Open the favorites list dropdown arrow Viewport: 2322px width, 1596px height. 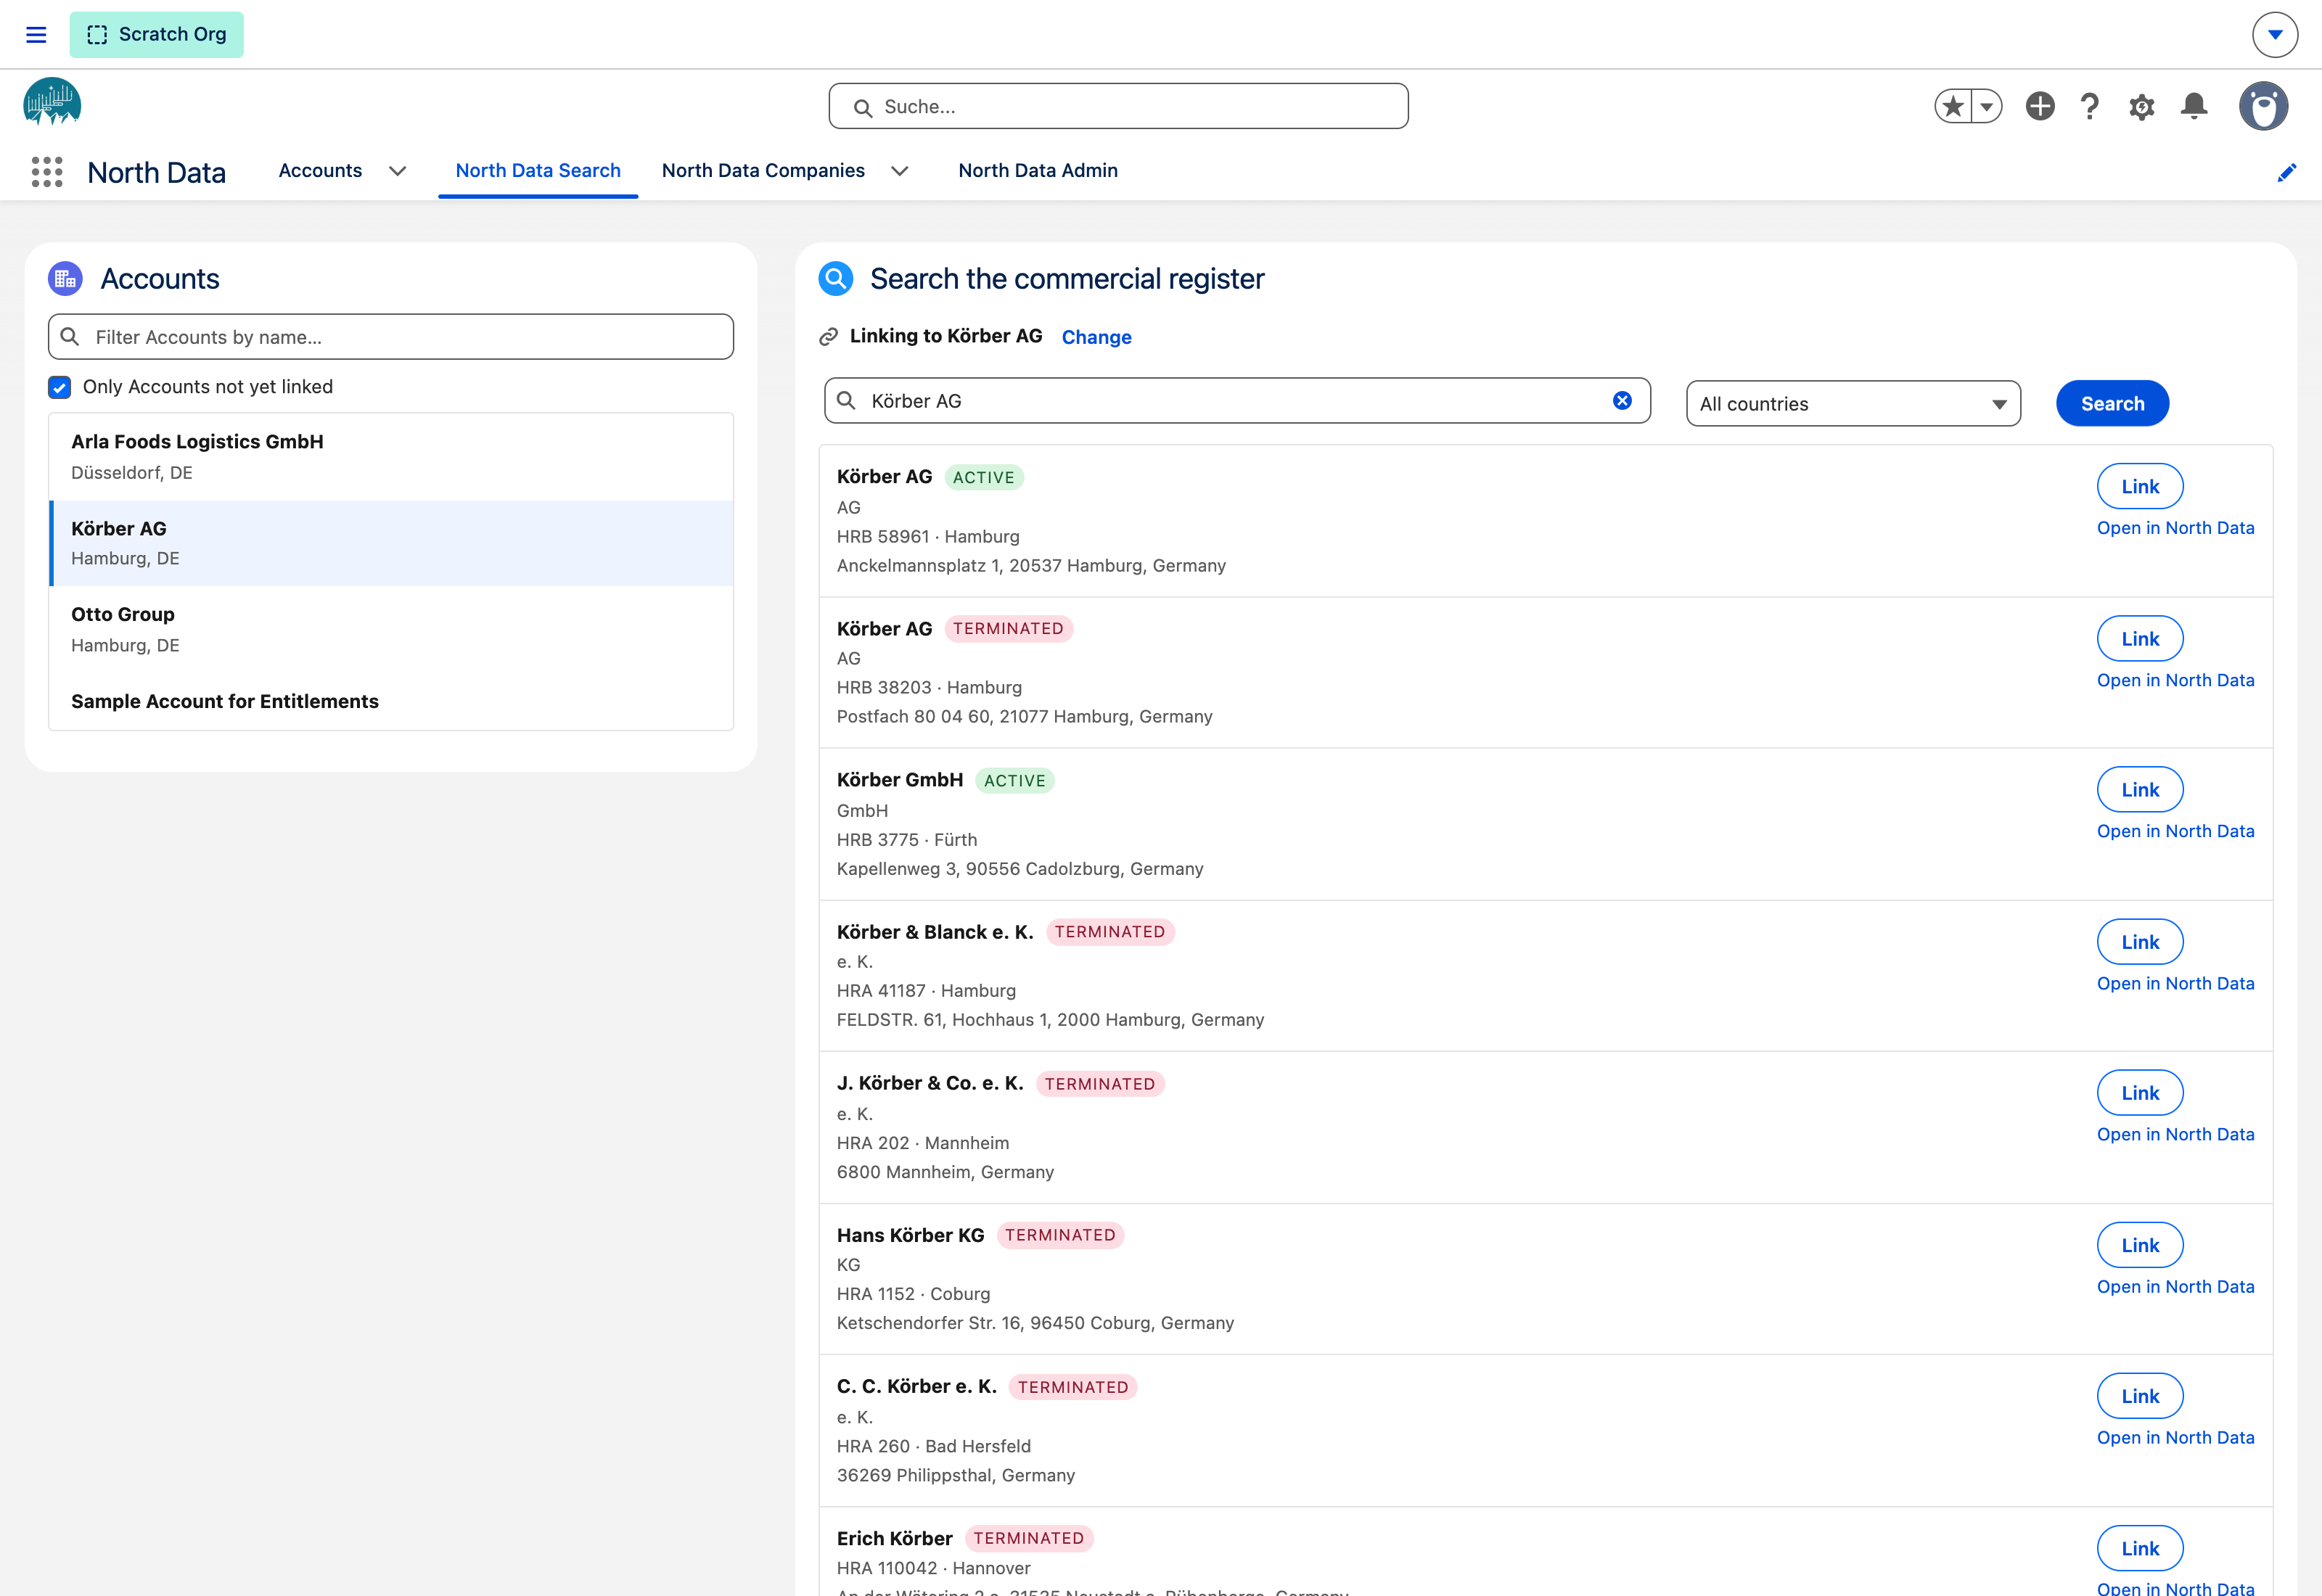(x=1987, y=106)
